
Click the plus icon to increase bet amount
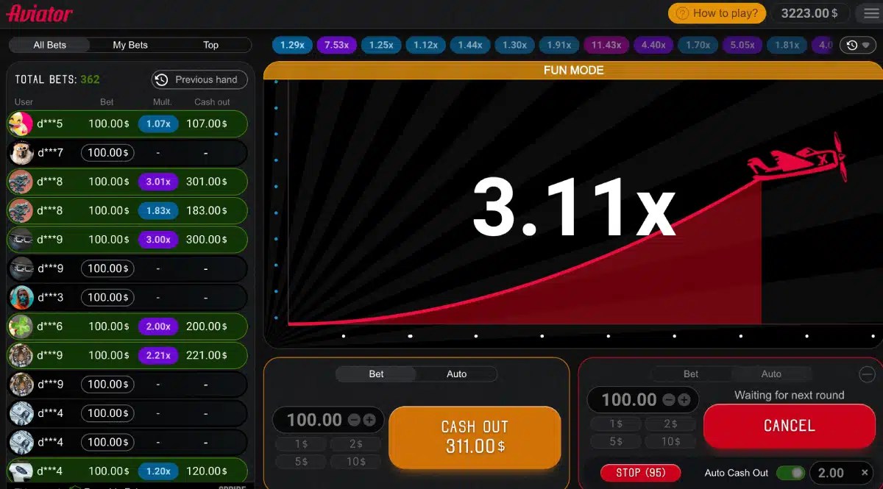(370, 419)
